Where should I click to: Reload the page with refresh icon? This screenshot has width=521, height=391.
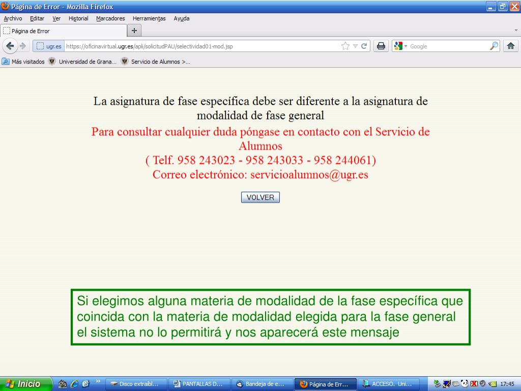click(x=364, y=46)
